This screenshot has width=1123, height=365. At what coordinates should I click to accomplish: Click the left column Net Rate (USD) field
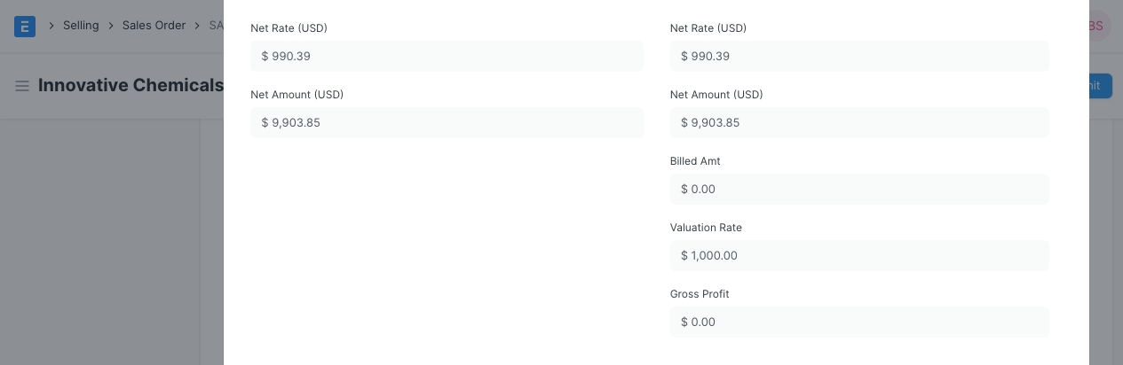tap(447, 57)
